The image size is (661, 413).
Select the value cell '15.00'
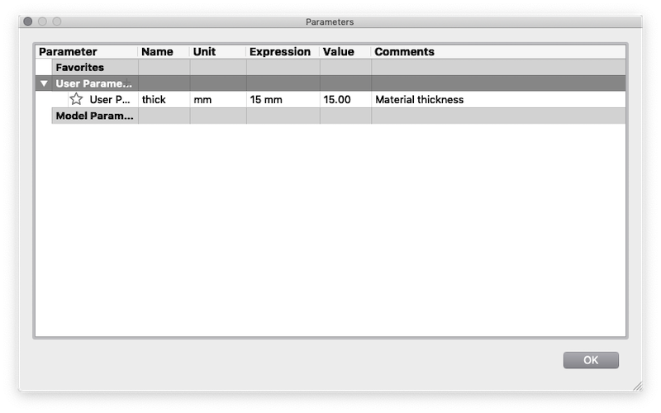coord(345,99)
